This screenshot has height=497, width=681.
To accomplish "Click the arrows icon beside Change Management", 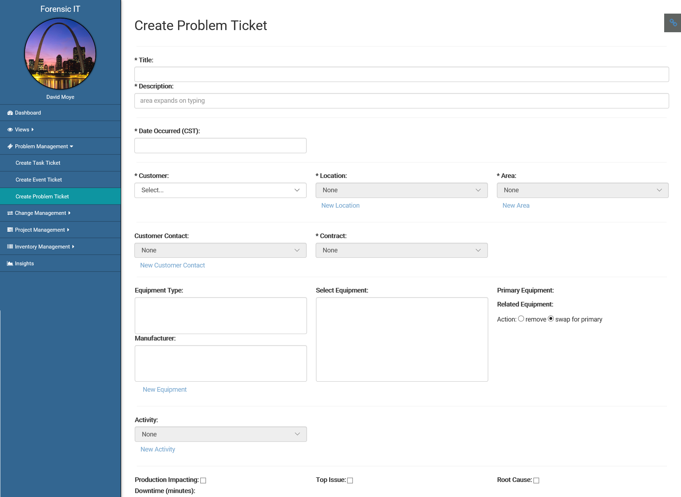I will 10,213.
